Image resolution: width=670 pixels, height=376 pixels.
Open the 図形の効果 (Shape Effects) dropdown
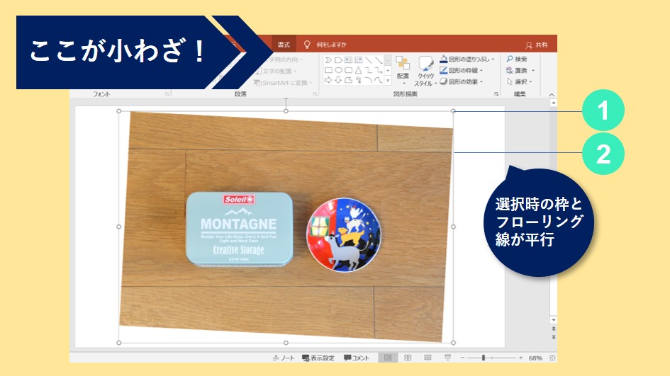pyautogui.click(x=462, y=81)
